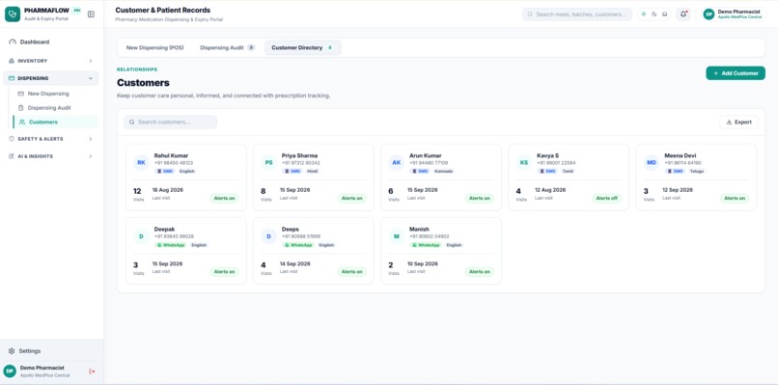The image size is (778, 385).
Task: Click the PharmaFlow stethoscope logo icon
Action: [13, 14]
